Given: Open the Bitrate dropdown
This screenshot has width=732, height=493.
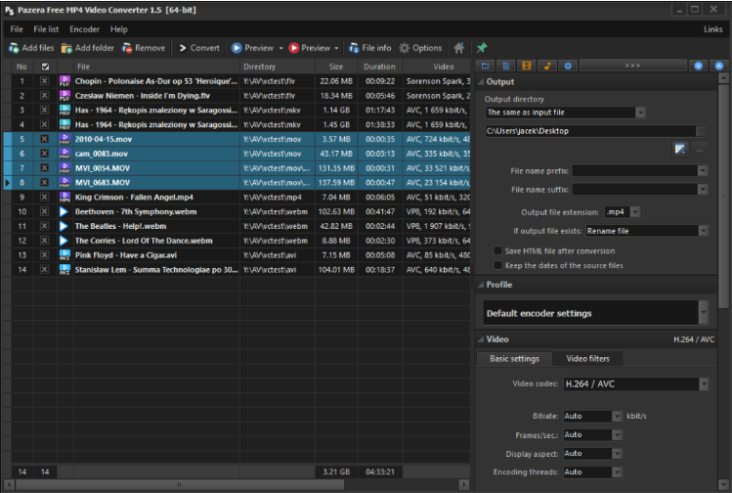Looking at the screenshot, I should (x=617, y=417).
